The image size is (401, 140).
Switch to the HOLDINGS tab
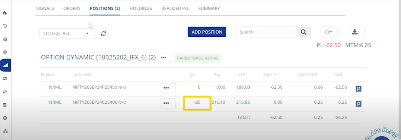[141, 8]
